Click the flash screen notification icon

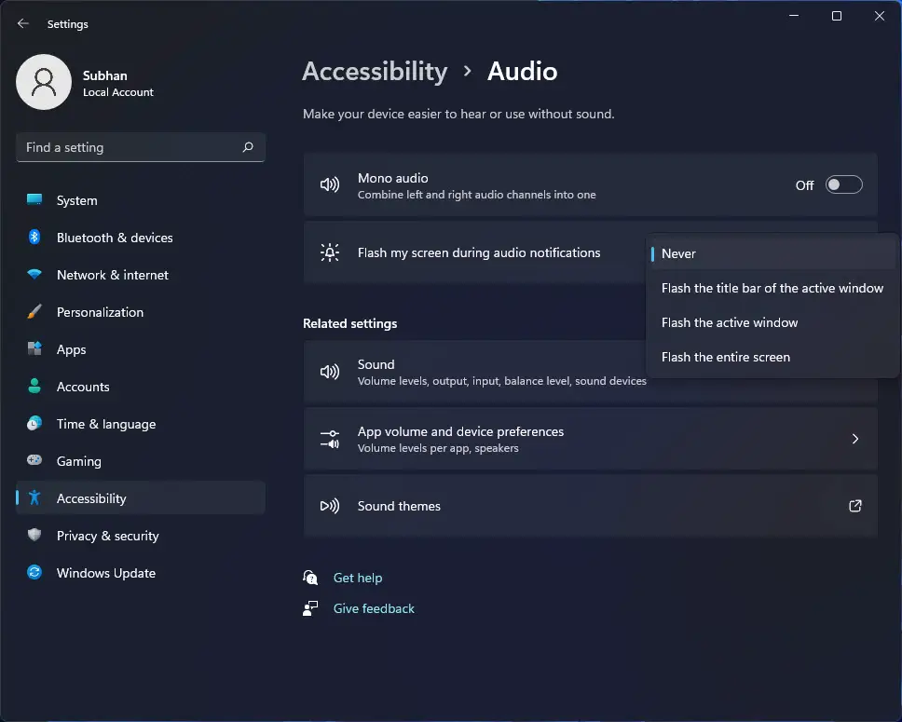coord(330,252)
